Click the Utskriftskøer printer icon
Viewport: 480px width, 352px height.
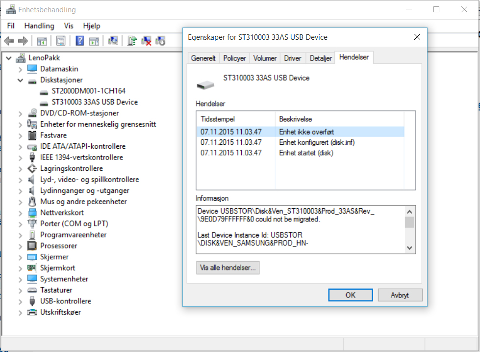(32, 312)
